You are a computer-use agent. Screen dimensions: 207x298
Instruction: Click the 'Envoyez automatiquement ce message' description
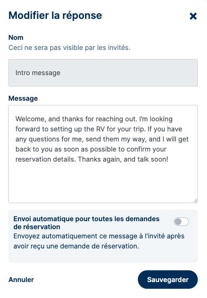pyautogui.click(x=99, y=241)
